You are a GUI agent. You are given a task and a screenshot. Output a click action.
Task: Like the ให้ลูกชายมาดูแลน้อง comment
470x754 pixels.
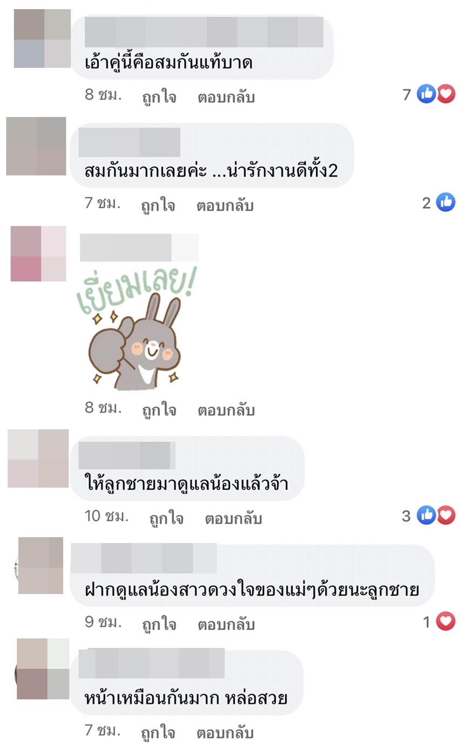pyautogui.click(x=166, y=518)
